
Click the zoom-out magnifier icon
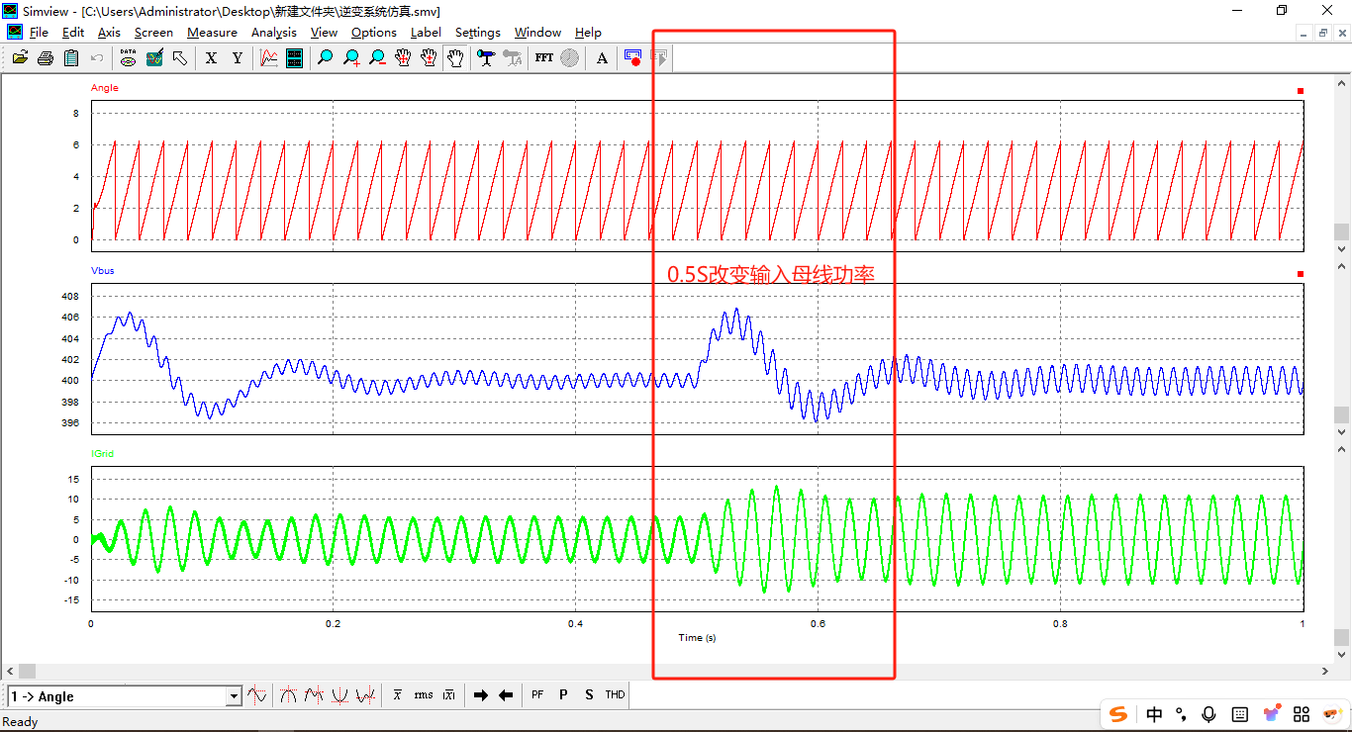[377, 58]
